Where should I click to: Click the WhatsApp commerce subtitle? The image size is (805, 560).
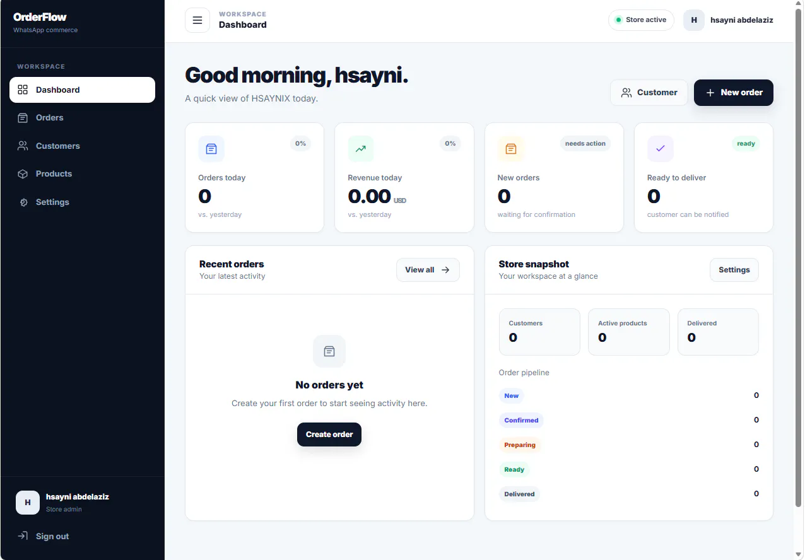tap(45, 30)
